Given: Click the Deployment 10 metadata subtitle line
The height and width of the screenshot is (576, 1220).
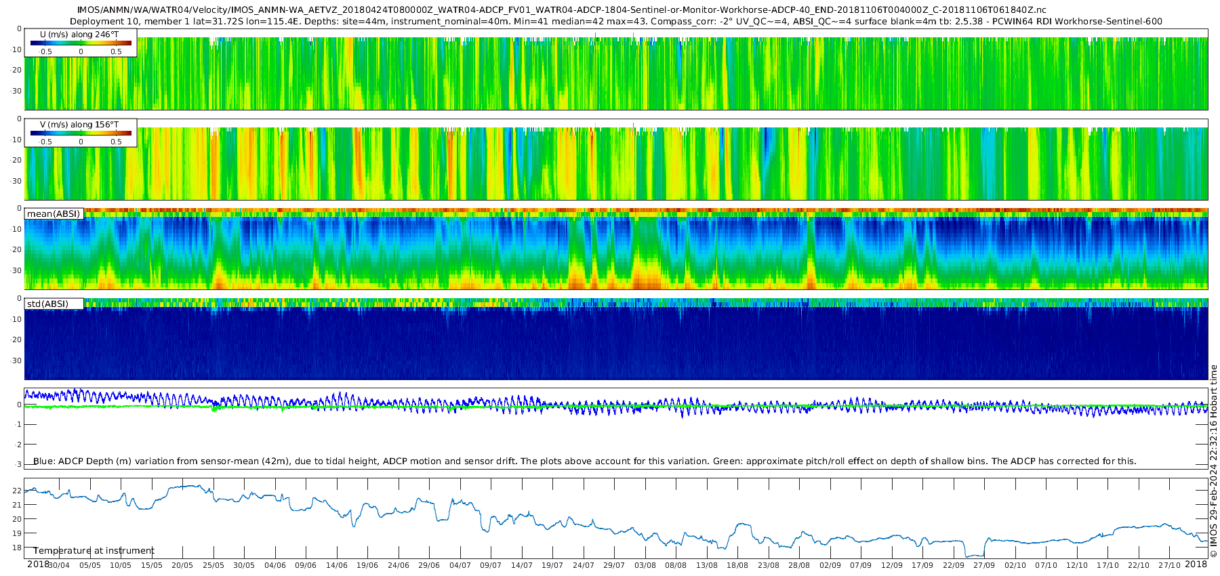Looking at the screenshot, I should coord(616,21).
